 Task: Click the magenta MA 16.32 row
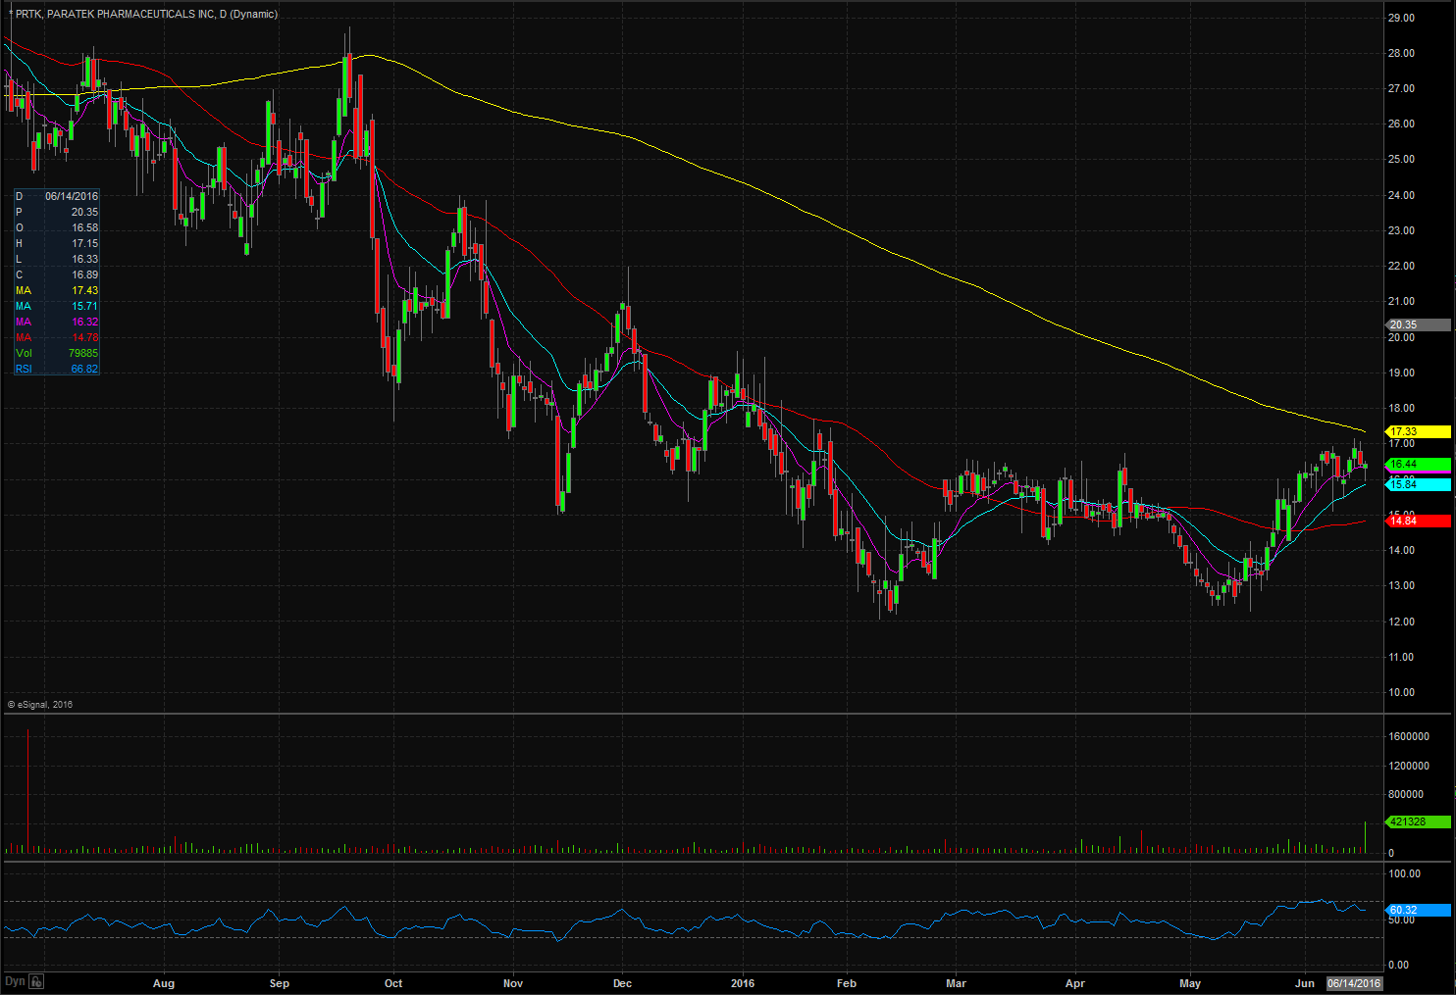[x=57, y=322]
